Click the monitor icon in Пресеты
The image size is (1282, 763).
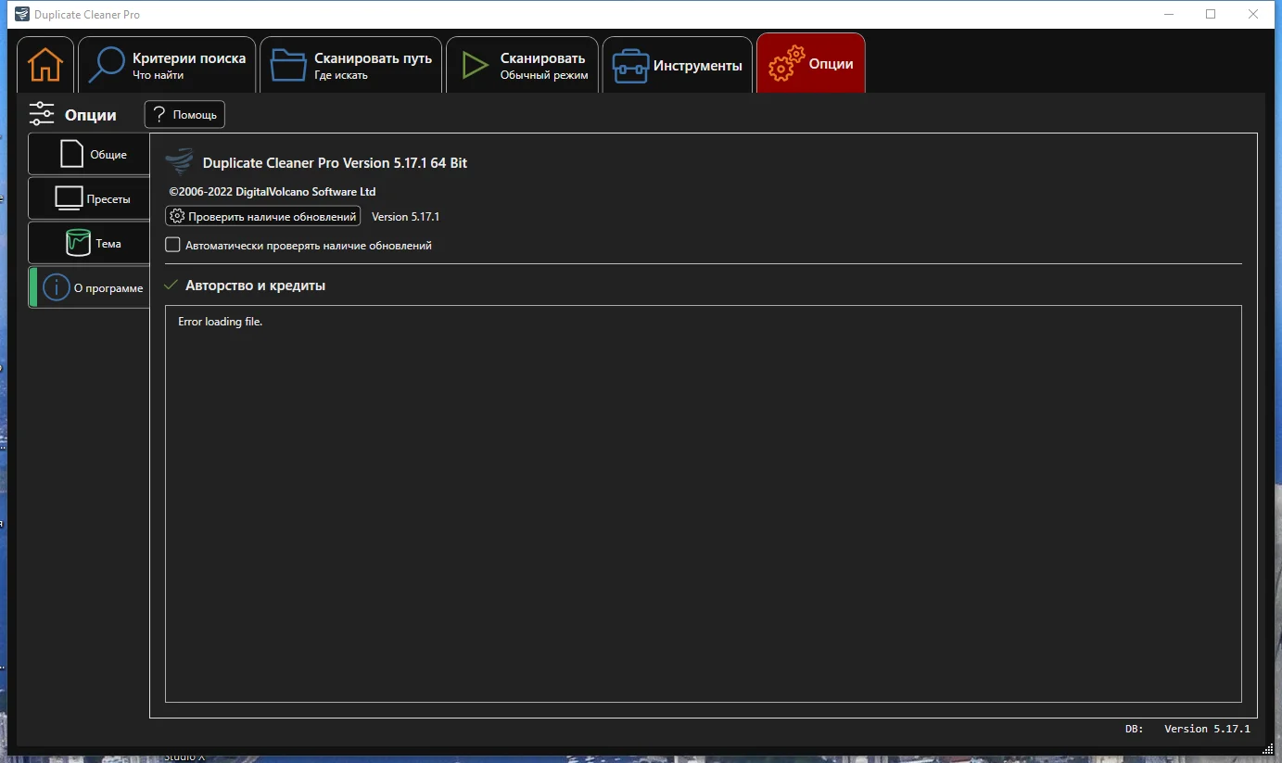click(x=70, y=198)
